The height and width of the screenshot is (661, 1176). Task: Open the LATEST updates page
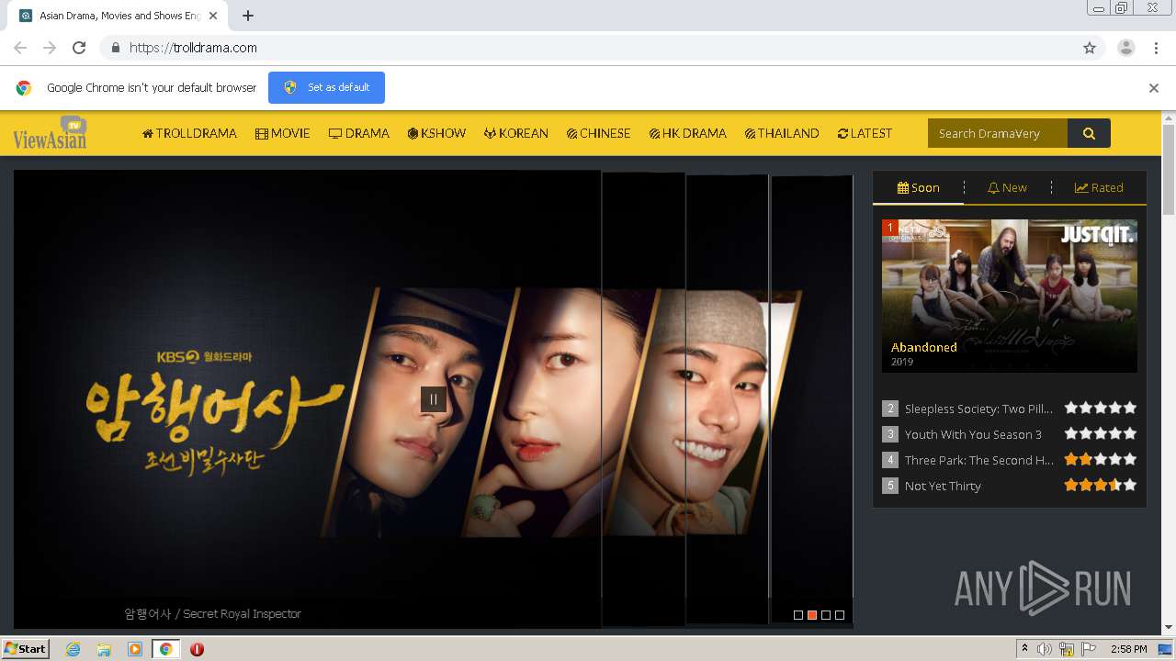865,133
